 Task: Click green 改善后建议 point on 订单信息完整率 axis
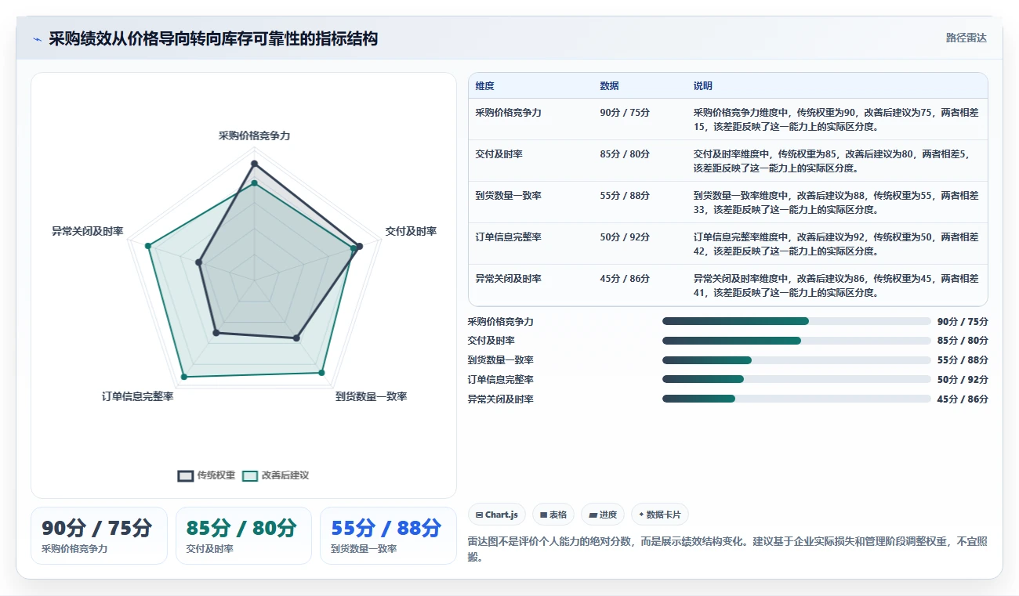pos(183,377)
